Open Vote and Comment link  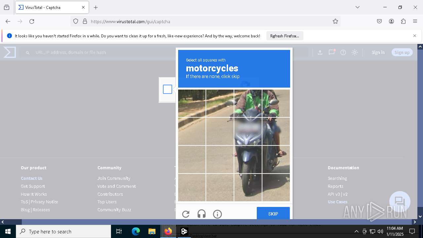coord(117,186)
